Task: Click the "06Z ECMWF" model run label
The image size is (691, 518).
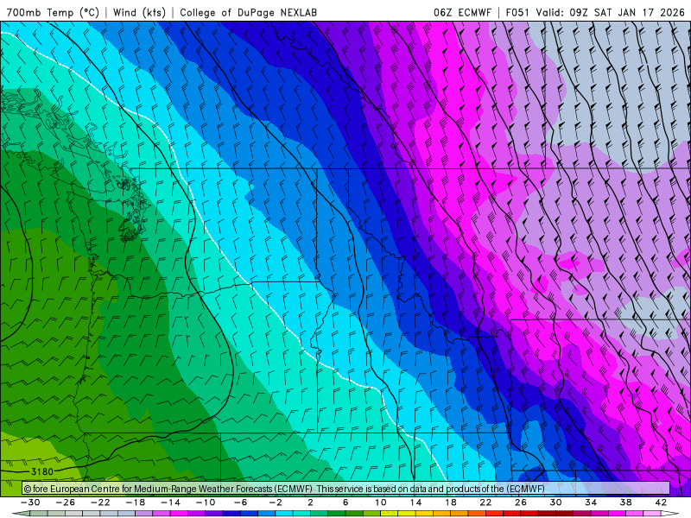Action: (462, 12)
